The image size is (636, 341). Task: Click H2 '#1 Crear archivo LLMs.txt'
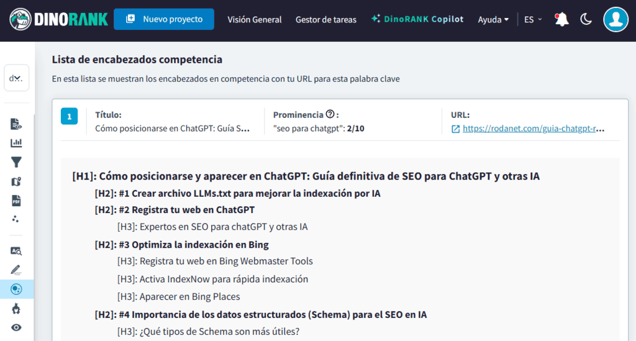tap(238, 193)
